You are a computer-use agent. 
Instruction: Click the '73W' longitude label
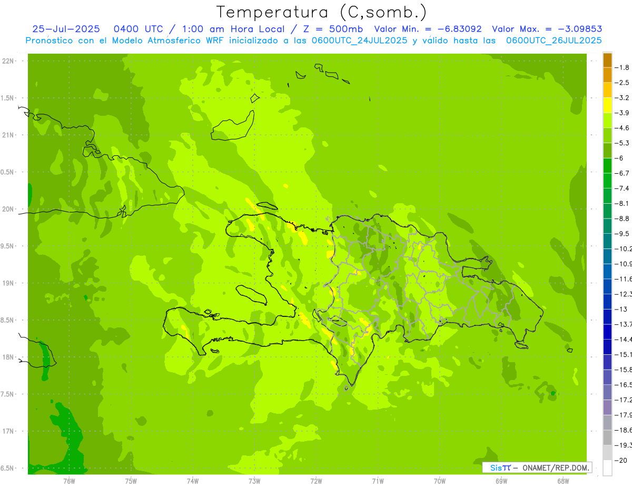coord(254,481)
